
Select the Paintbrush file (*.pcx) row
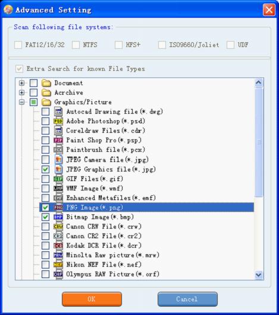click(x=105, y=150)
